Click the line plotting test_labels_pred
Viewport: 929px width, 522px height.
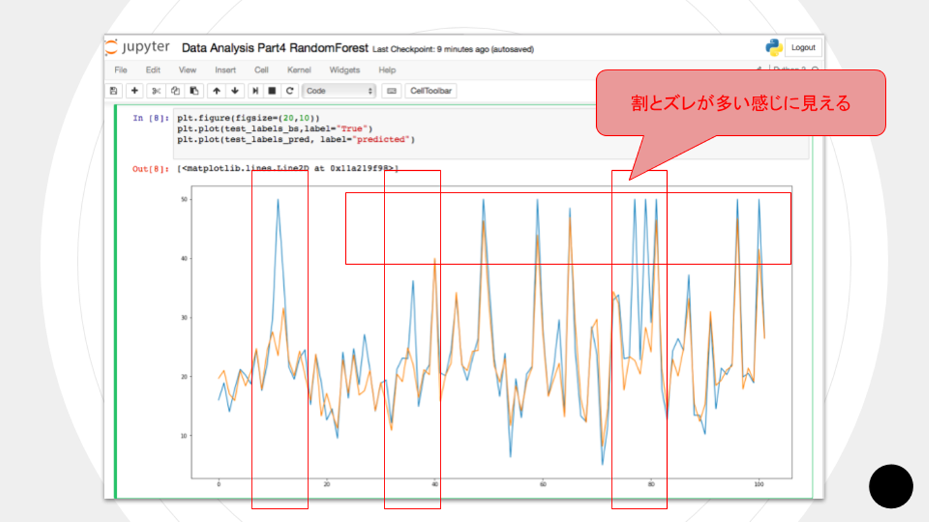pyautogui.click(x=296, y=139)
